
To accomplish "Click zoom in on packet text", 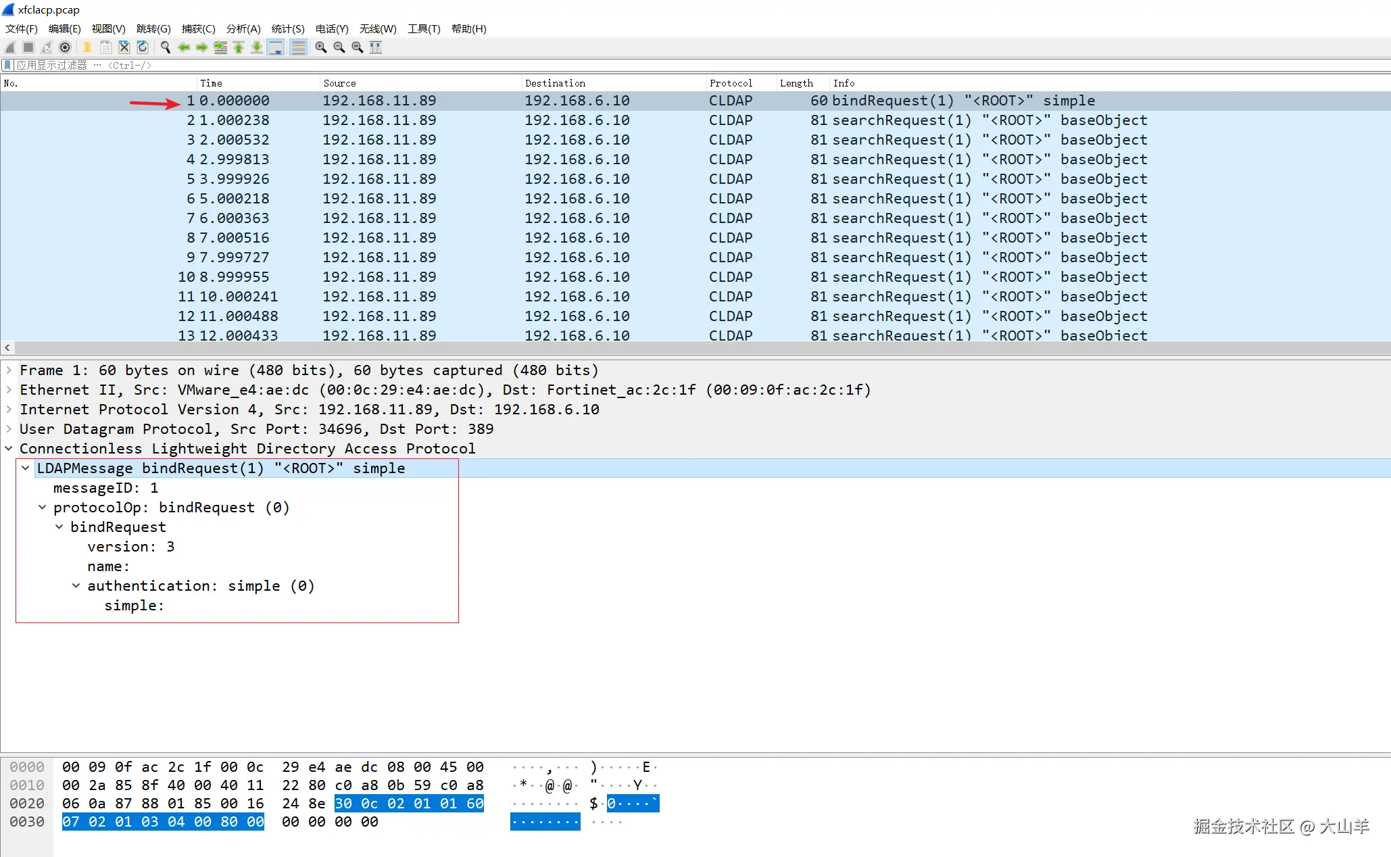I will [320, 47].
